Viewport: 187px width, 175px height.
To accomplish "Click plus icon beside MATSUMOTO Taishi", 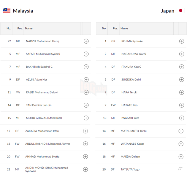I will pos(181,131).
